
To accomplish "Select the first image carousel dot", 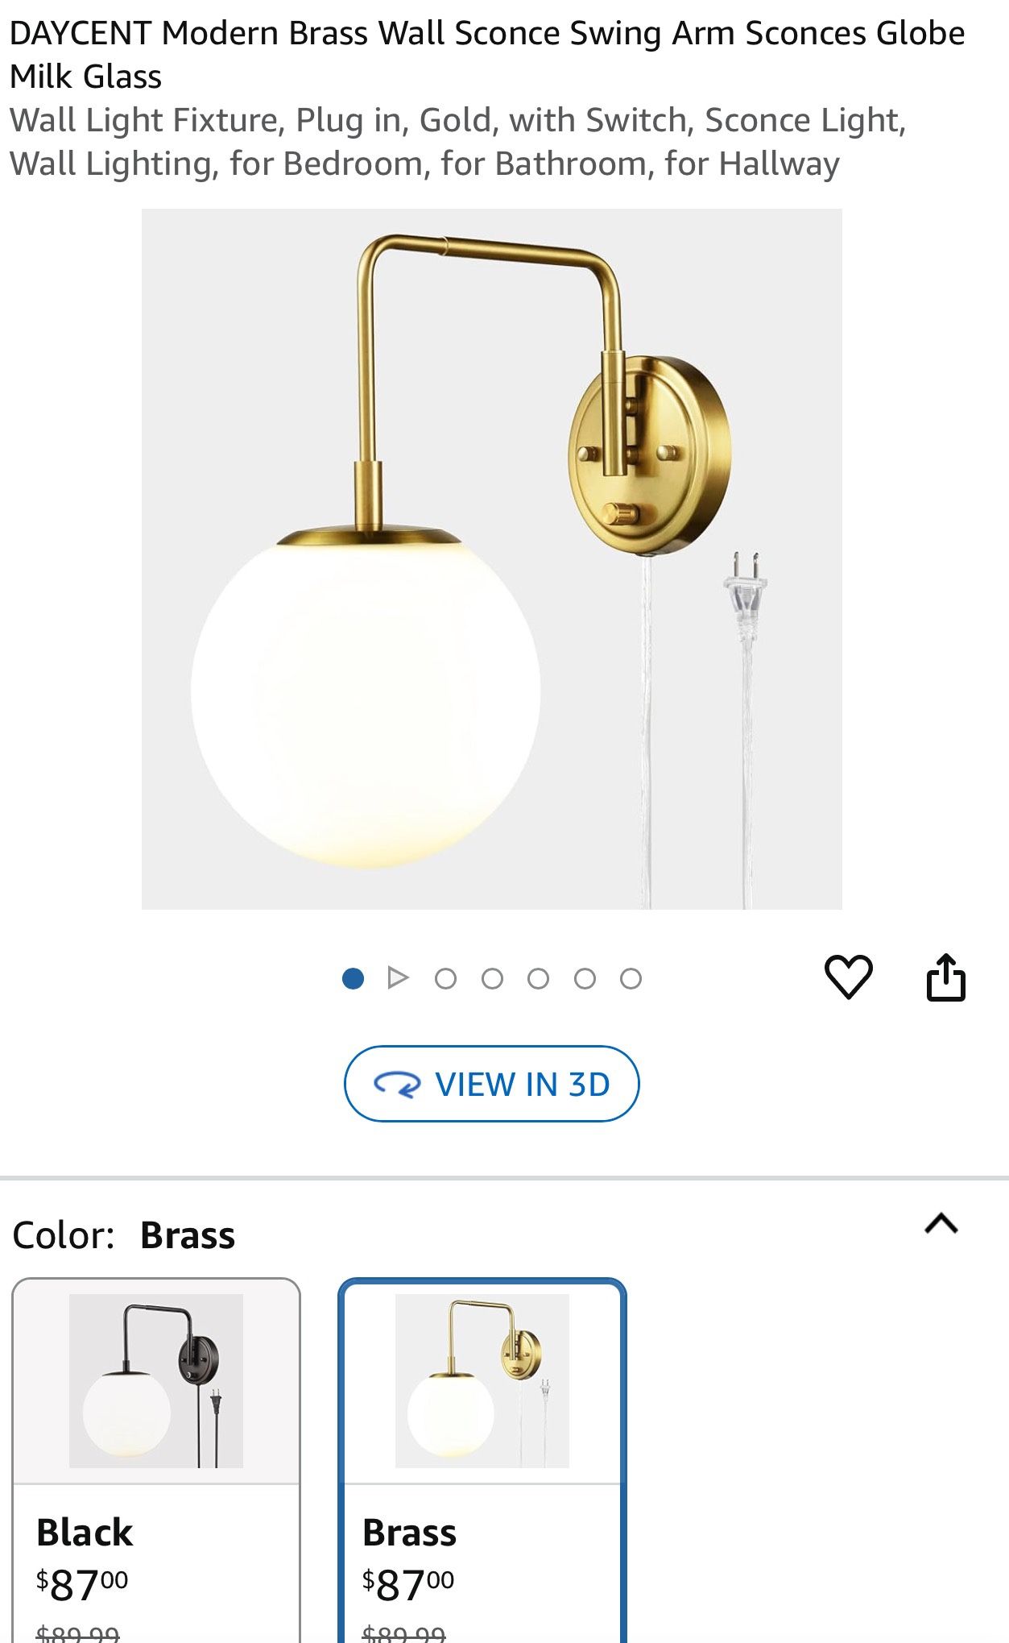I will (x=353, y=978).
